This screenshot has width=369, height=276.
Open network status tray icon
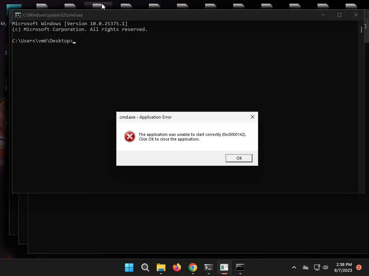pyautogui.click(x=317, y=267)
